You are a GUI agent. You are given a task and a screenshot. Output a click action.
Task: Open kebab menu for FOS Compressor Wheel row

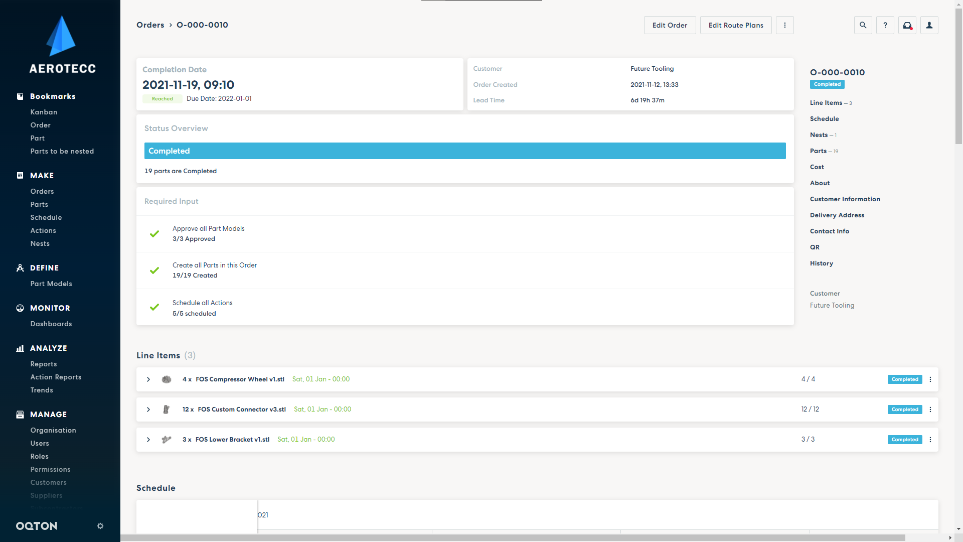coord(930,379)
